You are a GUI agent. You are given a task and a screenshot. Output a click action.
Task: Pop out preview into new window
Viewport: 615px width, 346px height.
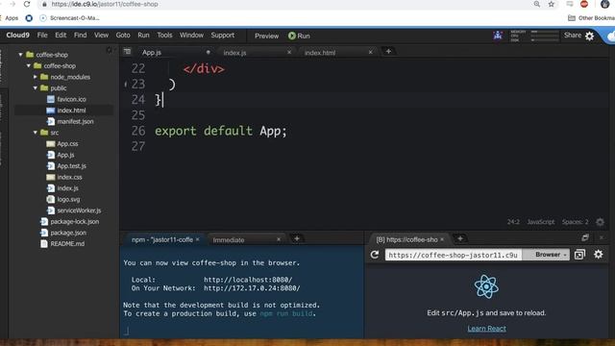[x=579, y=255]
